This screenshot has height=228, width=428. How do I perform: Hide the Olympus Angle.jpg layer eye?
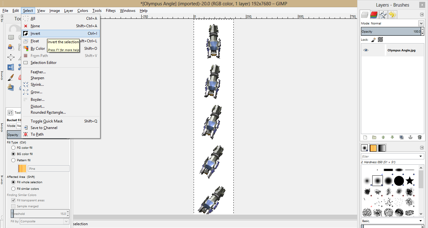366,50
